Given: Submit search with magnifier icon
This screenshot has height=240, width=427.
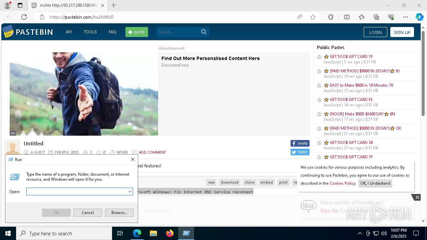Looking at the screenshot, I should 204,32.
